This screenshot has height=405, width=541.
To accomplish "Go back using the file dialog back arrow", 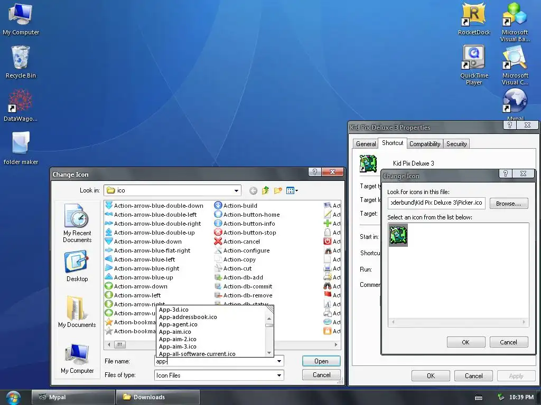I will click(253, 190).
